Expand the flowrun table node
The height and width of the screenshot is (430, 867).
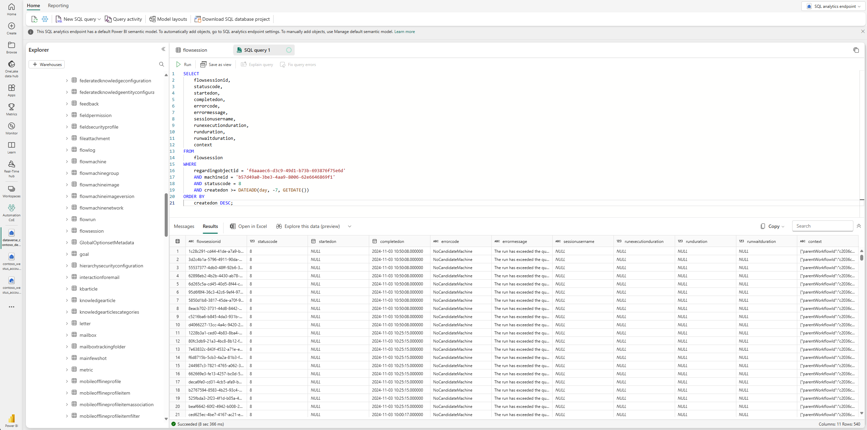67,219
